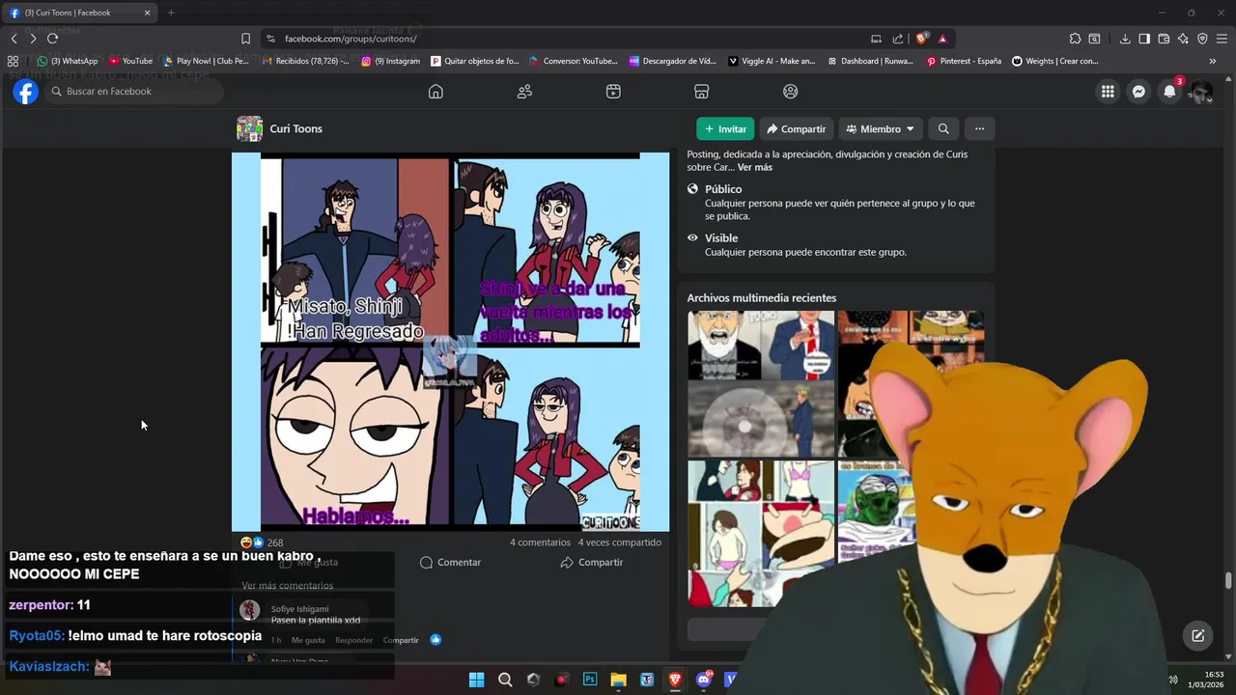Open the Video/Reels icon in top navigation
Image resolution: width=1236 pixels, height=695 pixels.
pos(613,92)
